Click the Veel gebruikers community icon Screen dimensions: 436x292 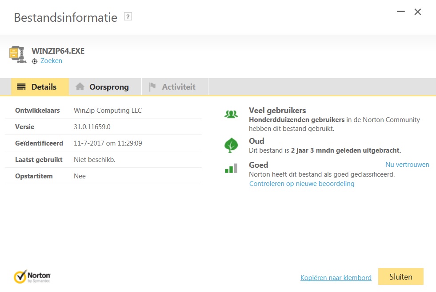231,114
